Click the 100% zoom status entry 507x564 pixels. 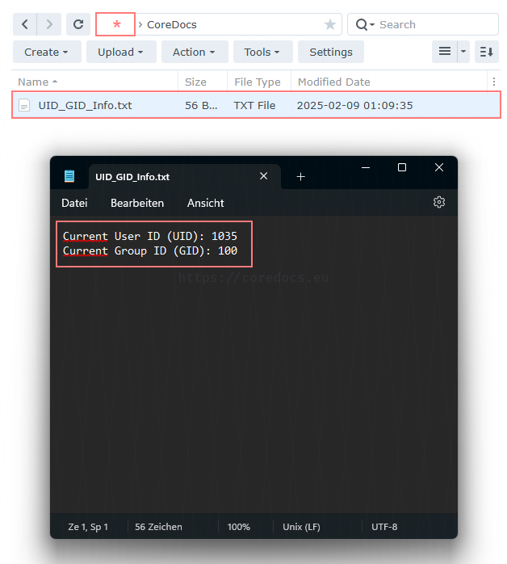pos(239,527)
